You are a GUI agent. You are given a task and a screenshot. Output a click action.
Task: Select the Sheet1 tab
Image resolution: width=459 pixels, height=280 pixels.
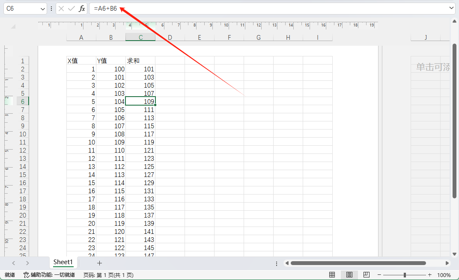(x=63, y=262)
